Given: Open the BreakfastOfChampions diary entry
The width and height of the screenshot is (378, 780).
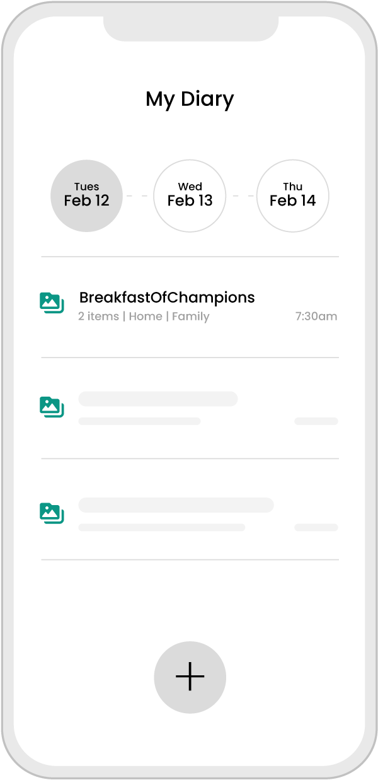Looking at the screenshot, I should point(167,298).
